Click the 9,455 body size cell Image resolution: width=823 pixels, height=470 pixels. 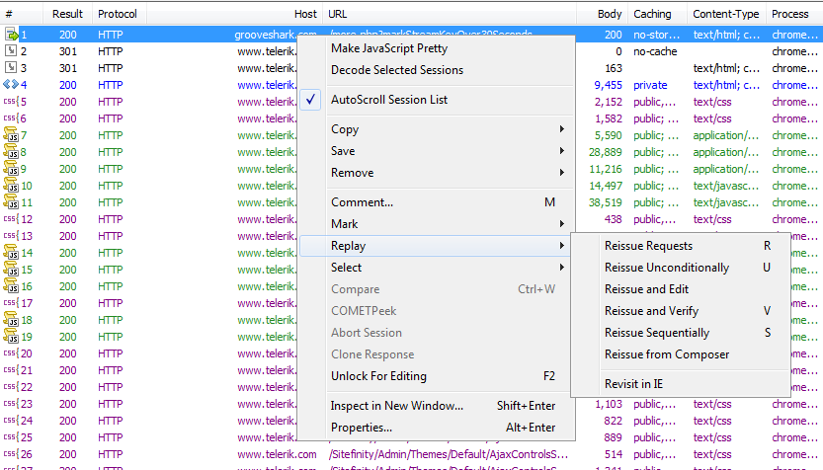pyautogui.click(x=608, y=85)
